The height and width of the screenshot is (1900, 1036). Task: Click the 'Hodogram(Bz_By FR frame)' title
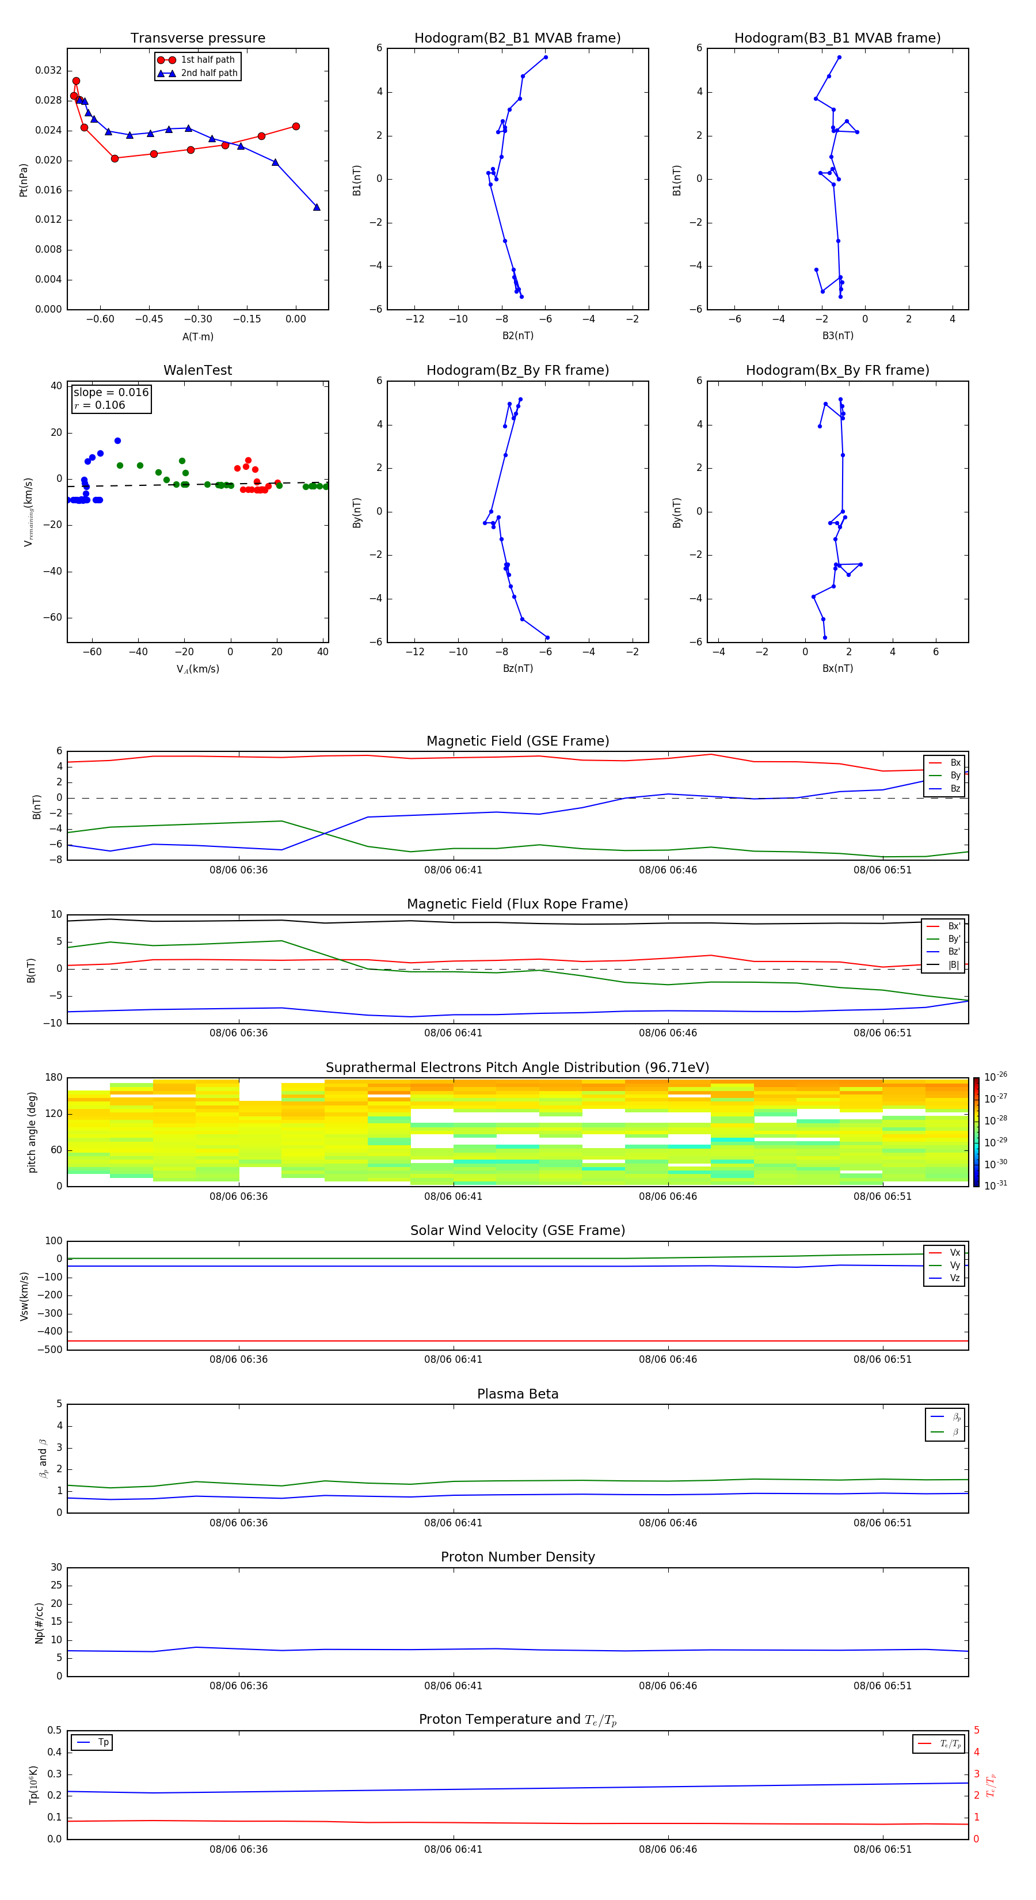(x=517, y=370)
